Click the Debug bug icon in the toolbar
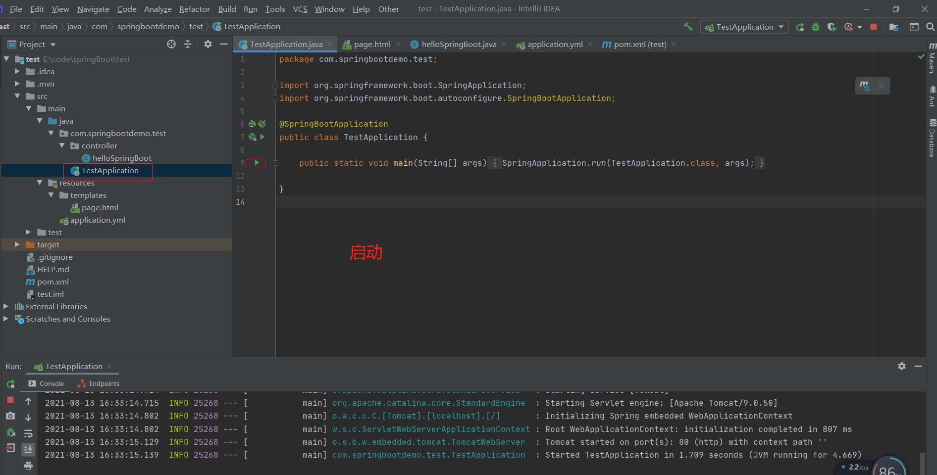937x475 pixels. (816, 27)
